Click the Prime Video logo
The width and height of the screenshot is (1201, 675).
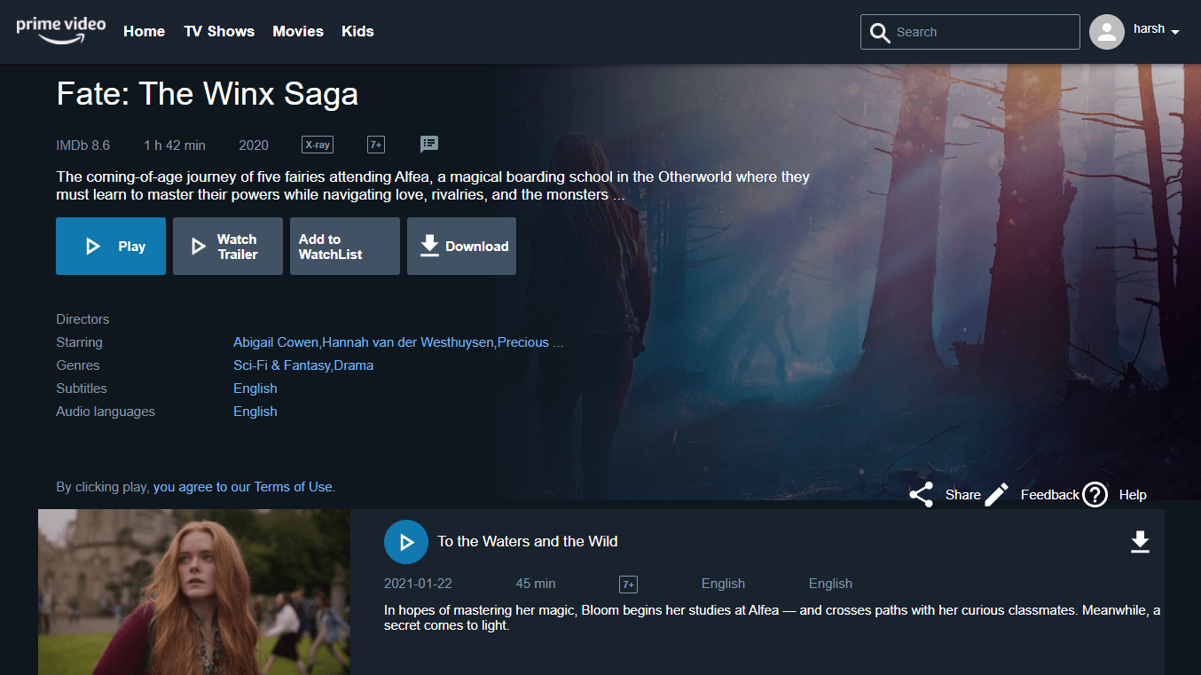tap(60, 27)
